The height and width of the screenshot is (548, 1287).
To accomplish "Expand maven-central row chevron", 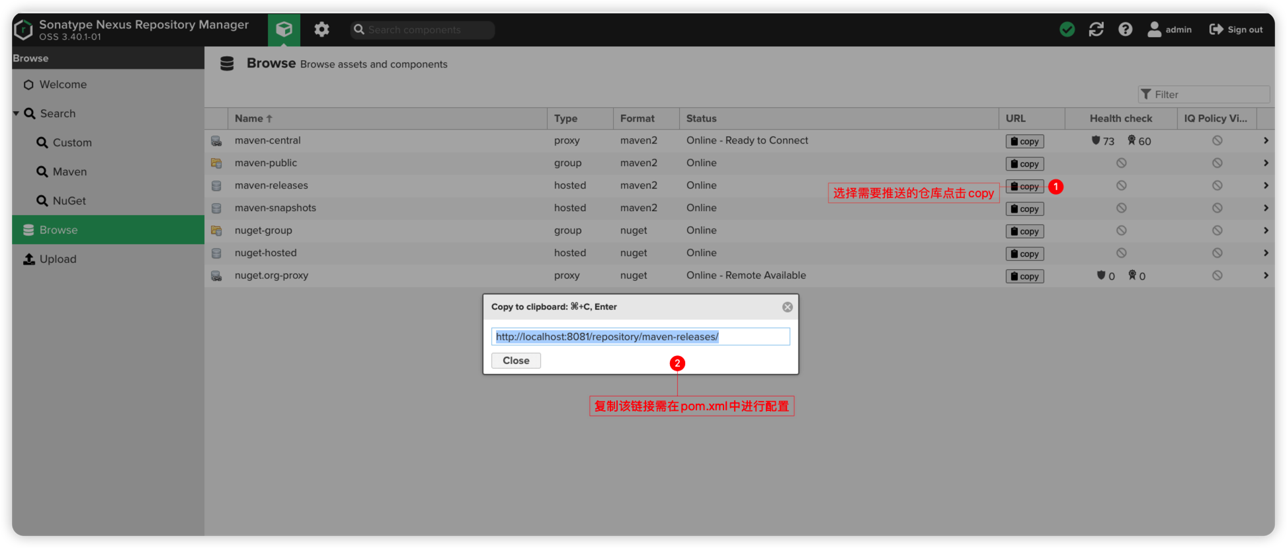I will (1265, 140).
